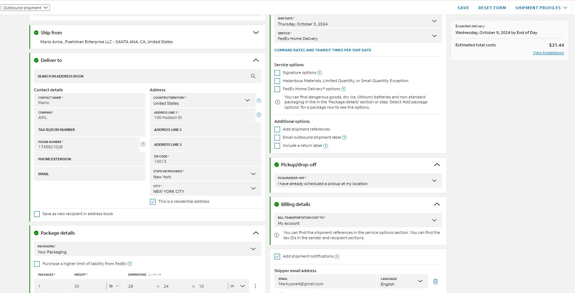Click green check icon beside Ship from

click(36, 33)
